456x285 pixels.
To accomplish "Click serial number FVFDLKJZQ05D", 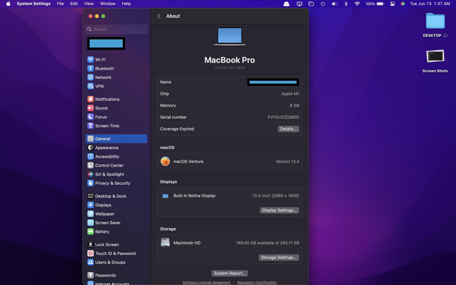I will click(283, 117).
